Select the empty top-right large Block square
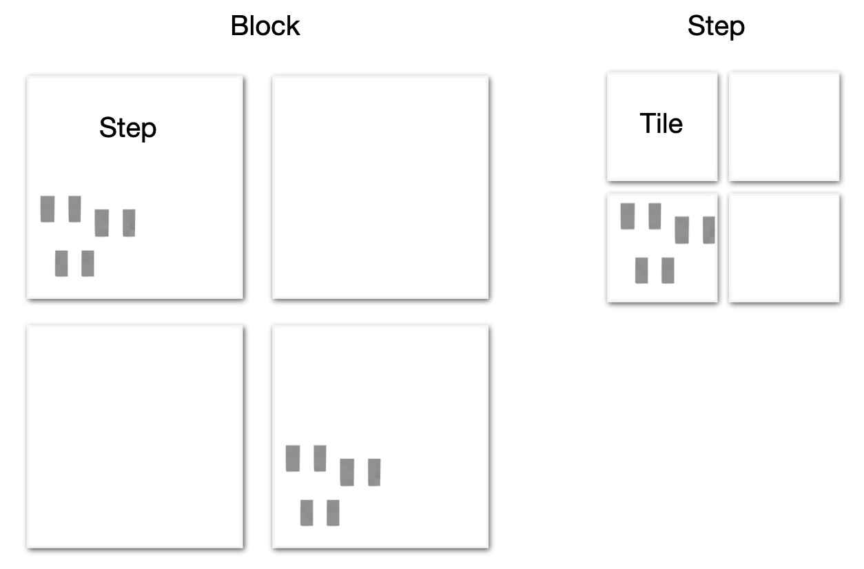This screenshot has height=569, width=864. 380,187
